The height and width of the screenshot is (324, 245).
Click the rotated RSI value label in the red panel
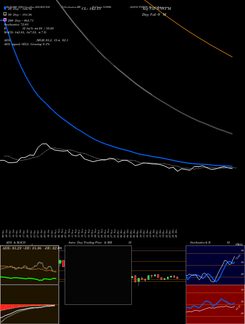pos(238,308)
